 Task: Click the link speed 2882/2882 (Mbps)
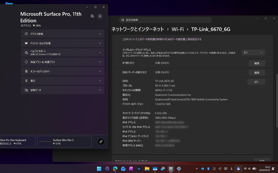165,118
